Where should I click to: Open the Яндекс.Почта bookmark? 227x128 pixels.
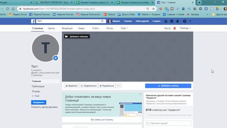click(x=18, y=15)
